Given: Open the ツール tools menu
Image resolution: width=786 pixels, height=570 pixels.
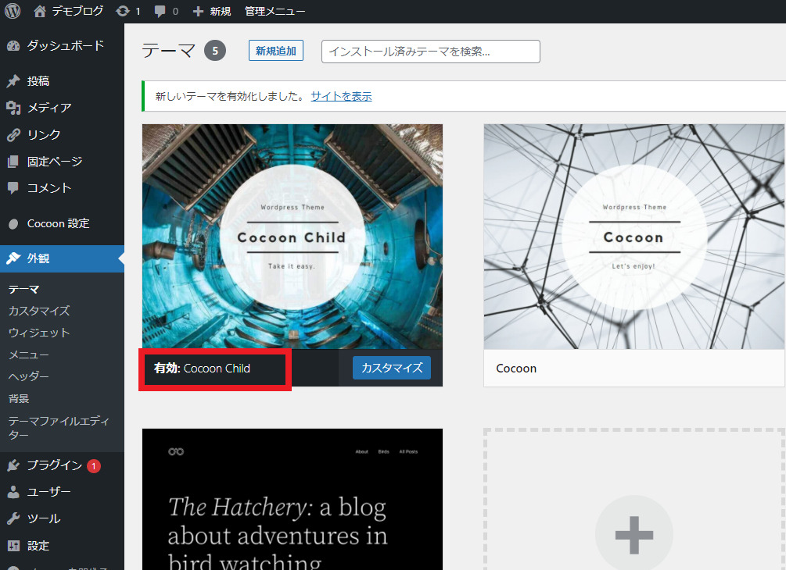Looking at the screenshot, I should coord(43,518).
